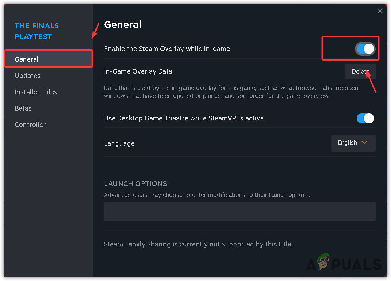Click the blue chevron beside English
Screen dimensions: 391x281
364,142
